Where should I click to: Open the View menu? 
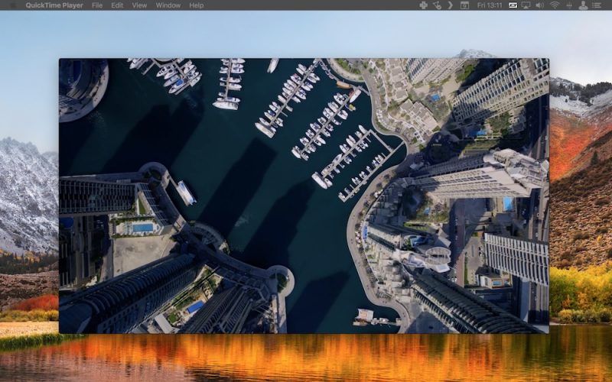tap(139, 5)
